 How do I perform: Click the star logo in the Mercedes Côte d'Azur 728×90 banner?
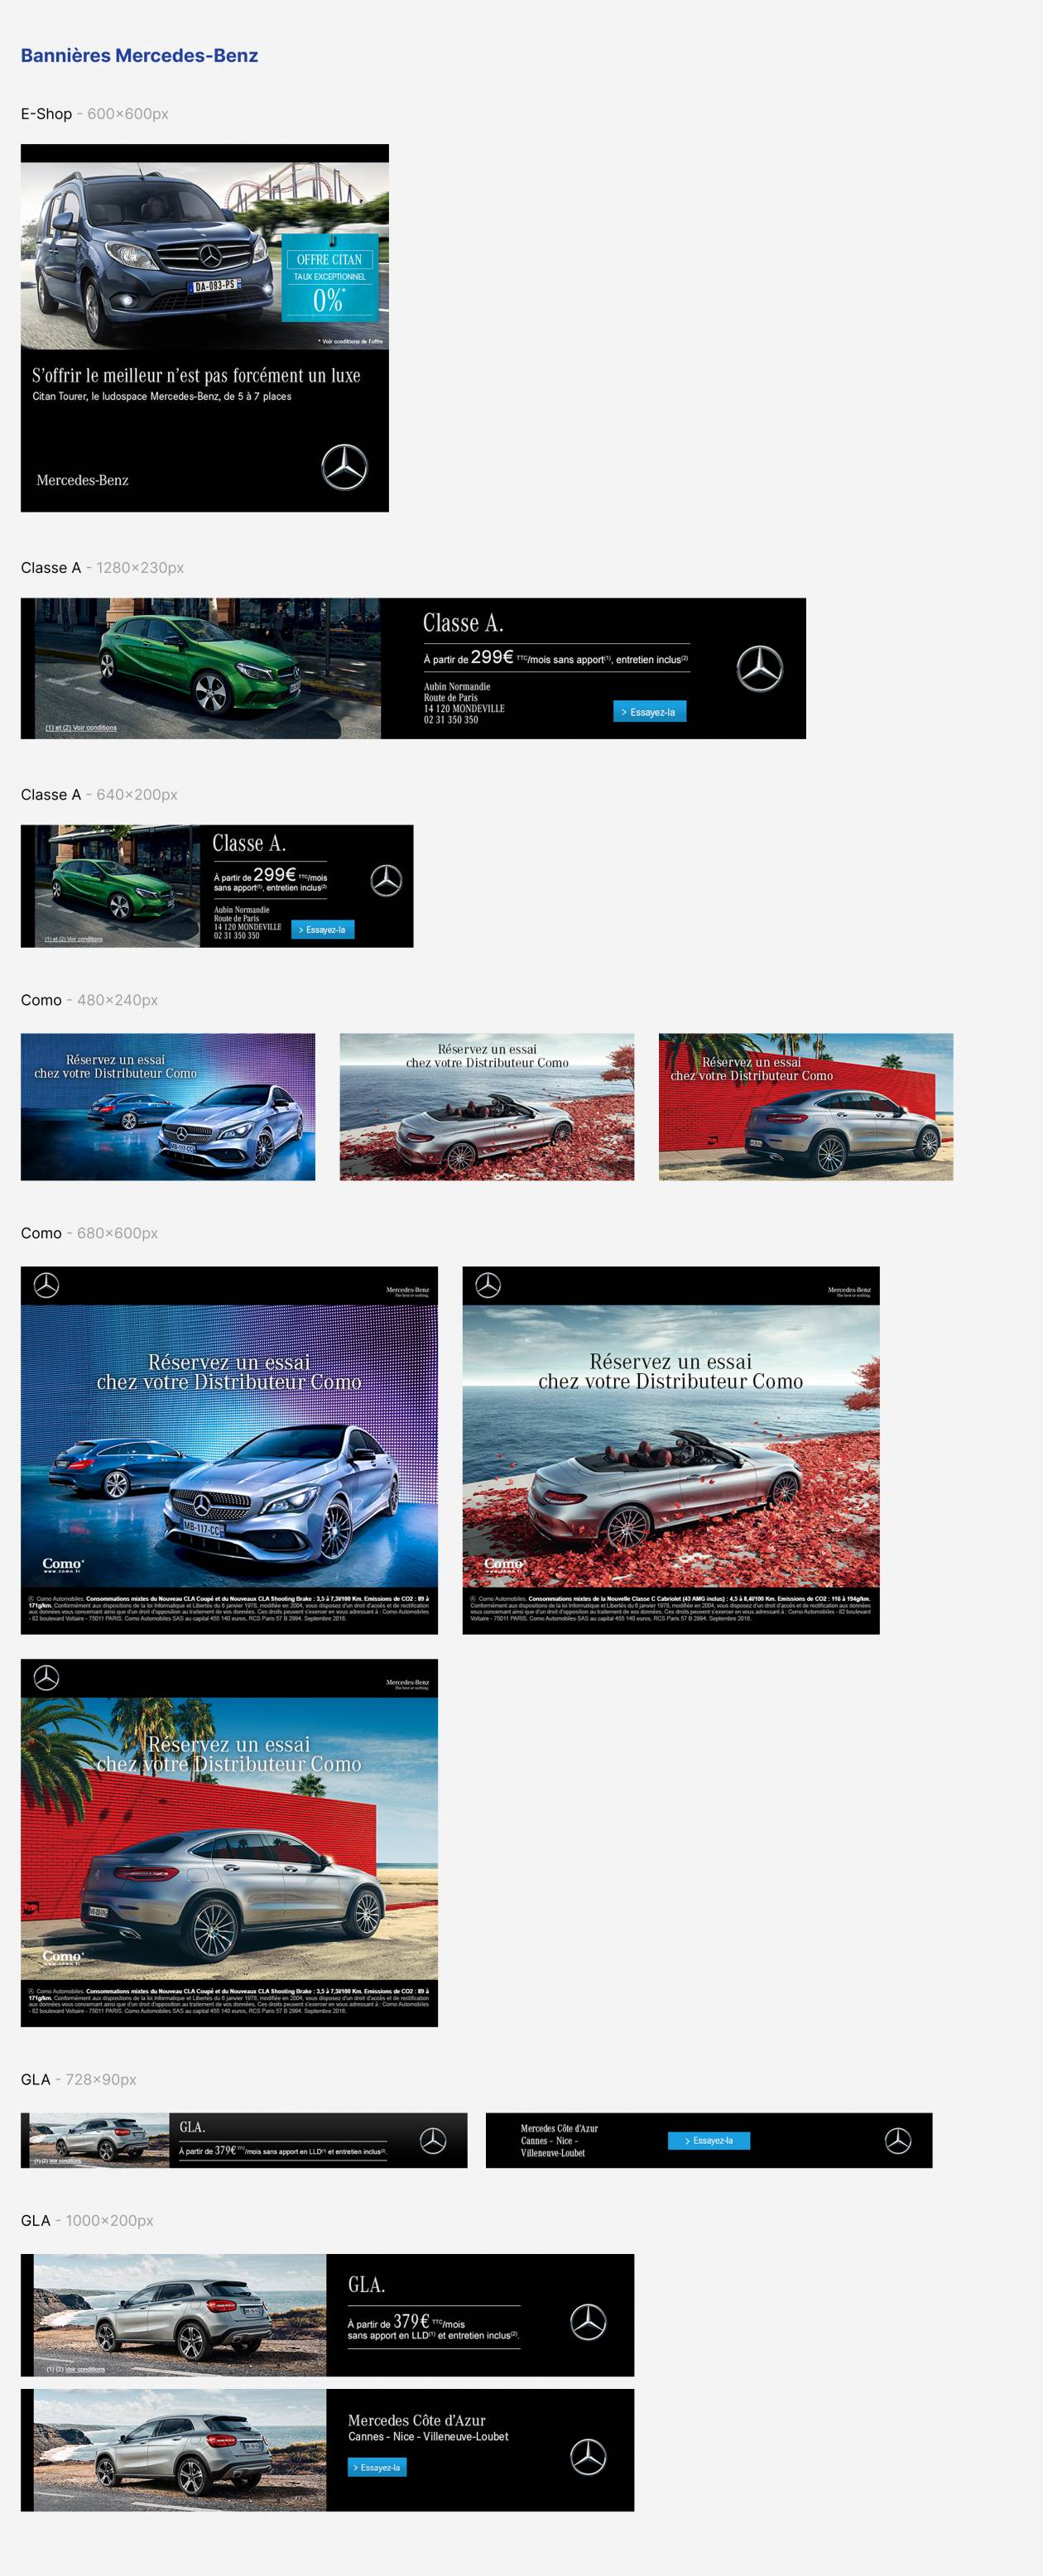tap(897, 2140)
